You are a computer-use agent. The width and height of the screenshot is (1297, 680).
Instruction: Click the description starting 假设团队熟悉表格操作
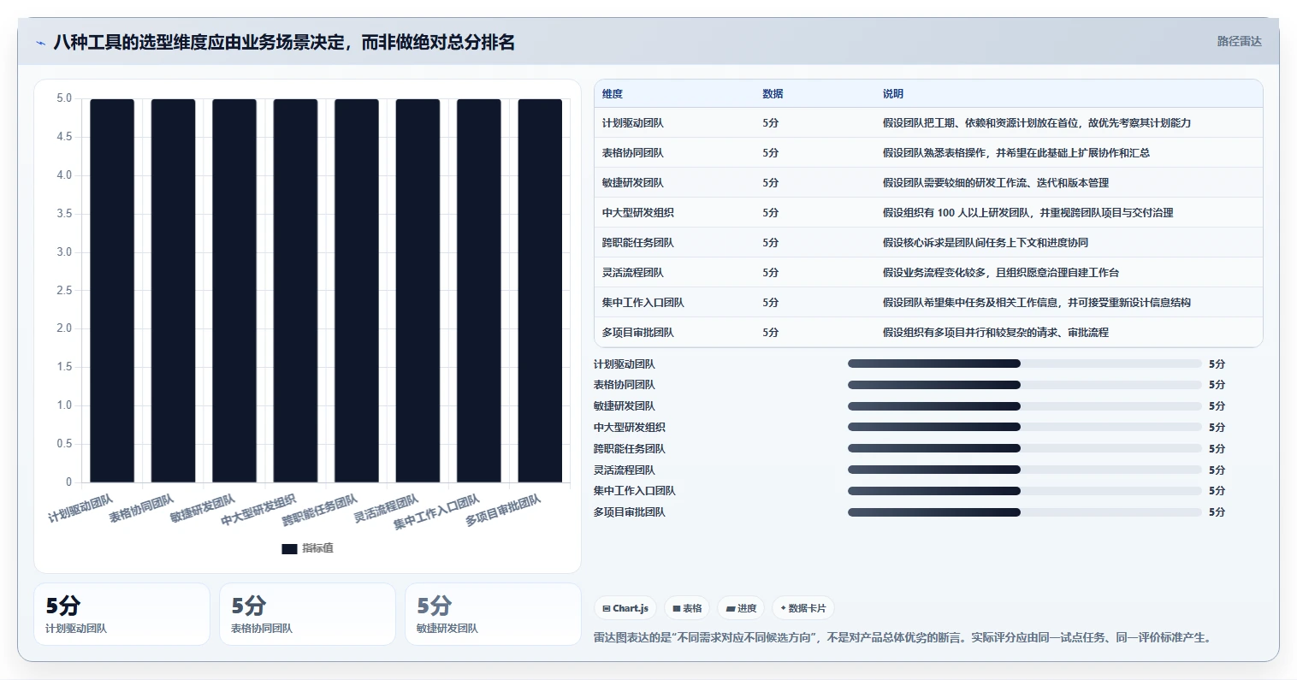[1016, 153]
